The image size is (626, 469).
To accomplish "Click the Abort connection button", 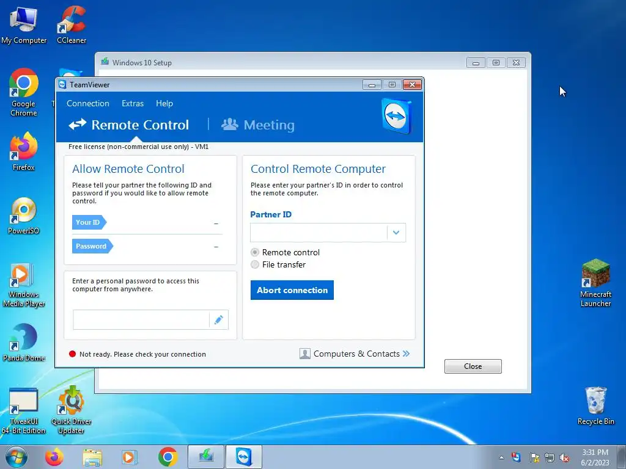I will click(292, 290).
